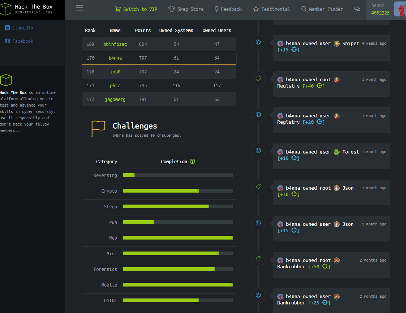Open the Testimonial menu item
The width and height of the screenshot is (406, 313).
click(x=272, y=9)
